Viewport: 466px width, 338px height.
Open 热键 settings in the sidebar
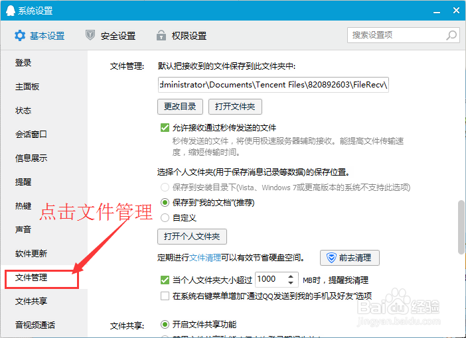pyautogui.click(x=23, y=205)
